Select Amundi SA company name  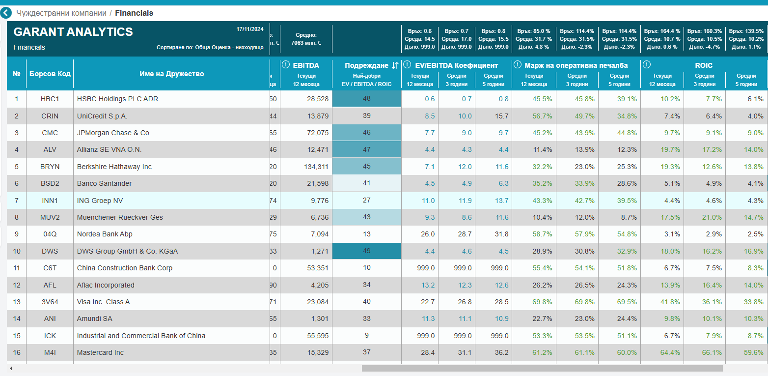tap(94, 318)
